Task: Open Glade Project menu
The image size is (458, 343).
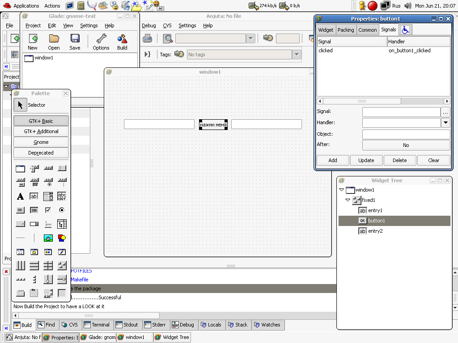Action: click(x=33, y=25)
